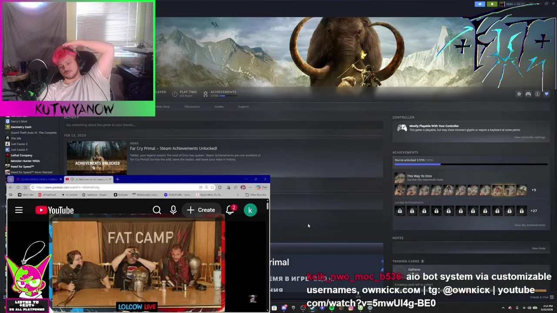The height and width of the screenshot is (313, 557).
Task: Open YouTube account avatar 'k'
Action: 250,210
